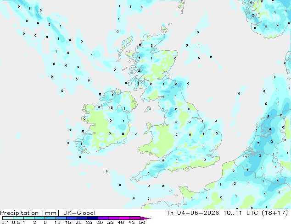Select the 5–10 mm legend color swatch
Image resolution: width=291 pixels, height=224 pixels.
point(50,218)
